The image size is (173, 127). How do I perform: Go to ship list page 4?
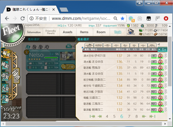[x=107, y=116]
